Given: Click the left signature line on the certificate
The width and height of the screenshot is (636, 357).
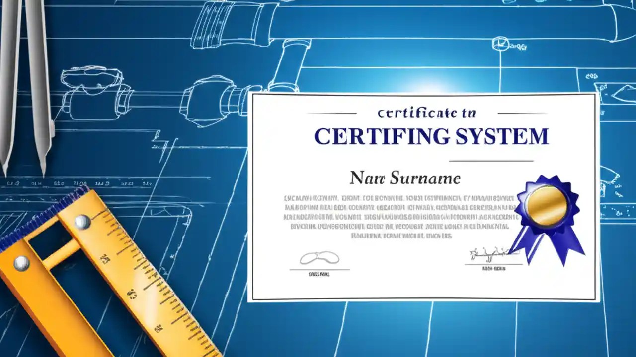Looking at the screenshot, I should tap(320, 270).
